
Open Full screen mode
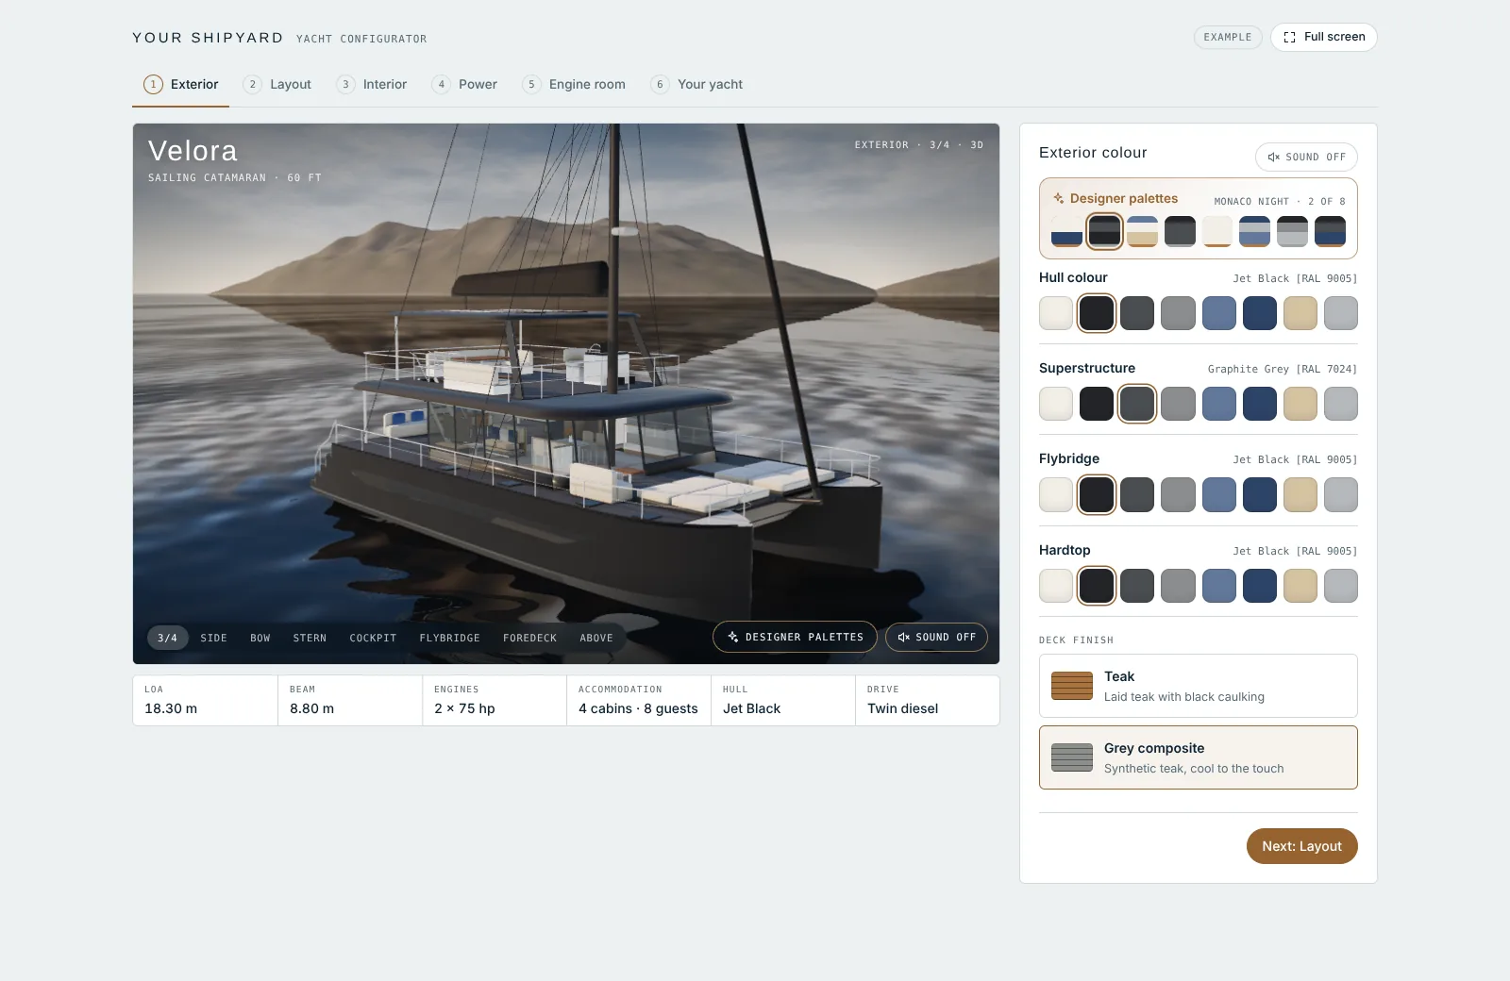tap(1323, 37)
